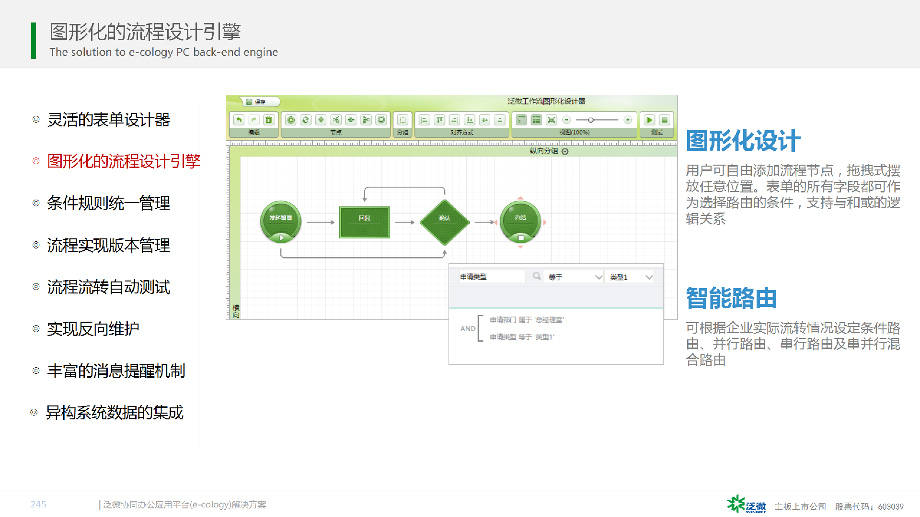The image size is (920, 517).
Task: Open 异构系统数据的集成 in the left list
Action: point(114,413)
